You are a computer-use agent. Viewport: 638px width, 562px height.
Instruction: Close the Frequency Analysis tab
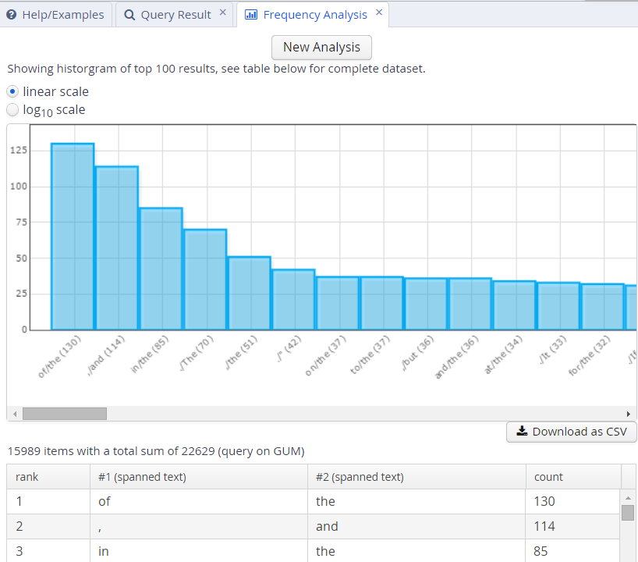pos(379,13)
